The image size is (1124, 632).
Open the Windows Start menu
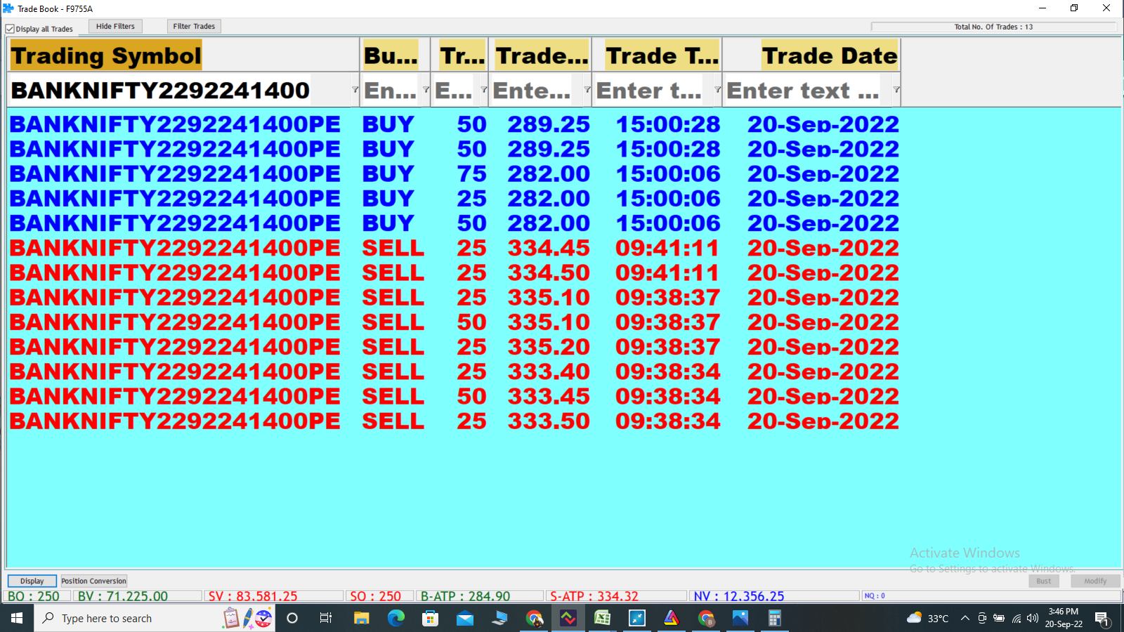(17, 618)
